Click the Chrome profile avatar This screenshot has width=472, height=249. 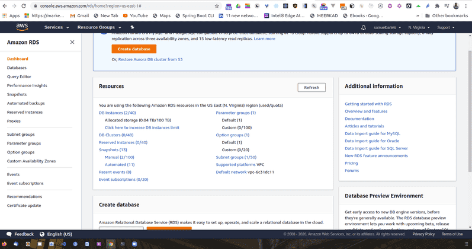456,6
